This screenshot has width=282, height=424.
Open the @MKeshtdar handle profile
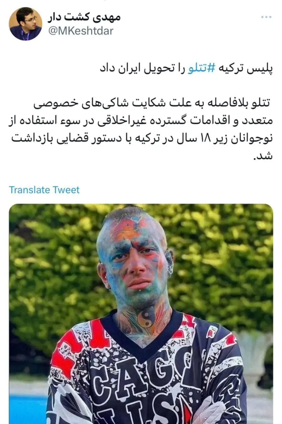pyautogui.click(x=81, y=31)
